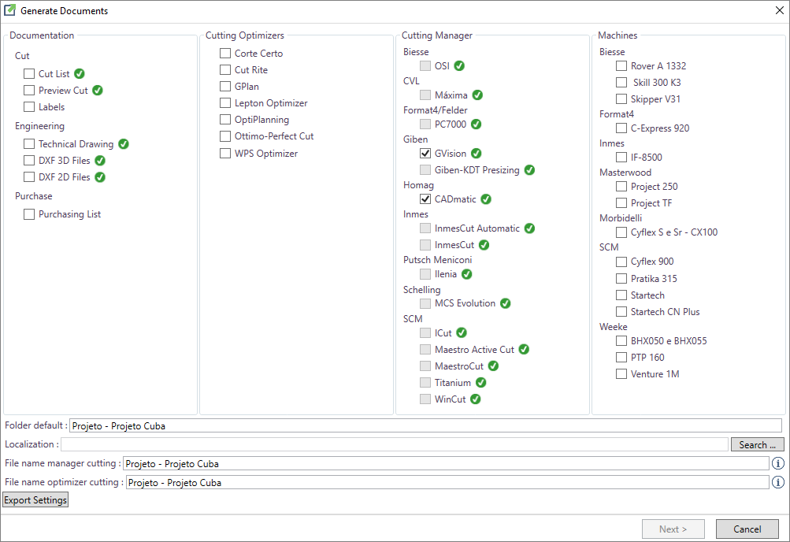Enable the Corte Certo optimizer checkbox
This screenshot has height=542, width=790.
pyautogui.click(x=225, y=54)
